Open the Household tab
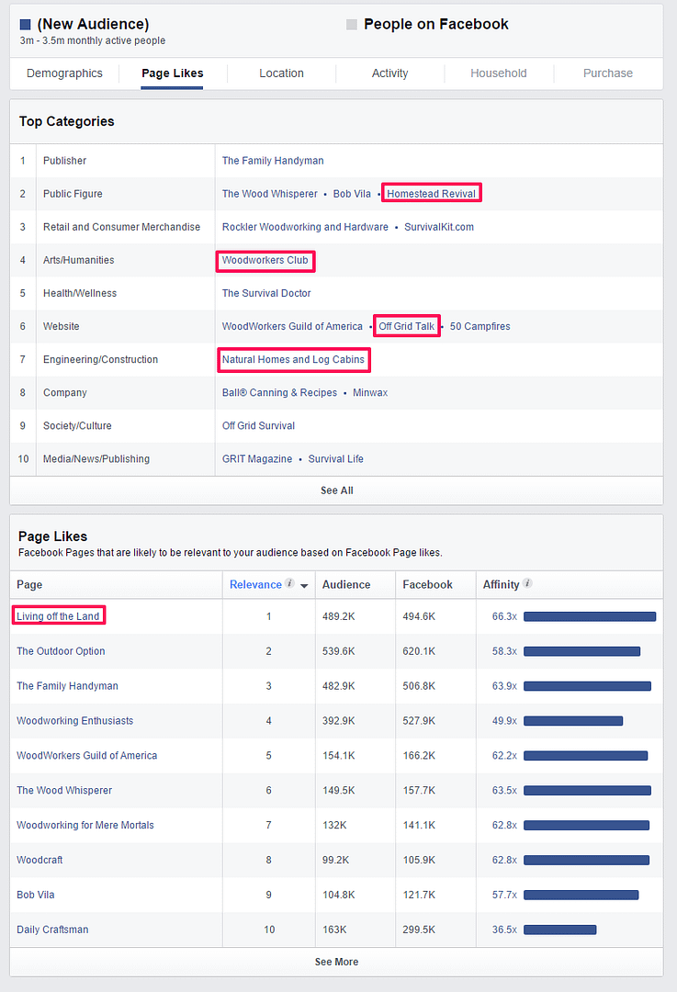 point(498,73)
